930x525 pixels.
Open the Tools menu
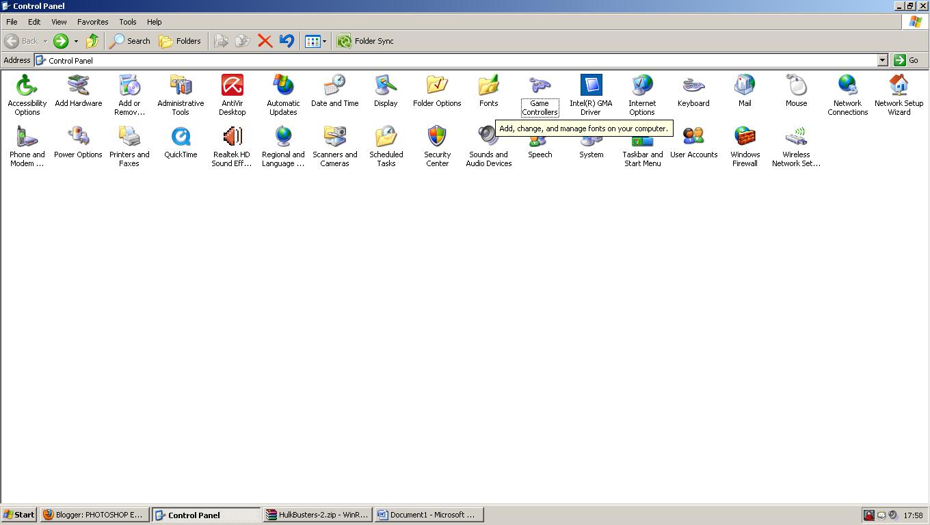coord(128,22)
